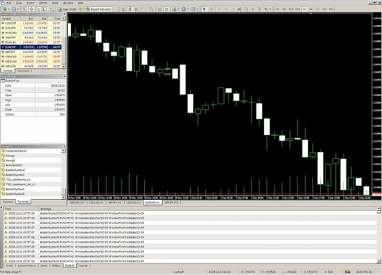Open the Profiles icon in the toolbar
The width and height of the screenshot is (382, 275).
(13, 9)
